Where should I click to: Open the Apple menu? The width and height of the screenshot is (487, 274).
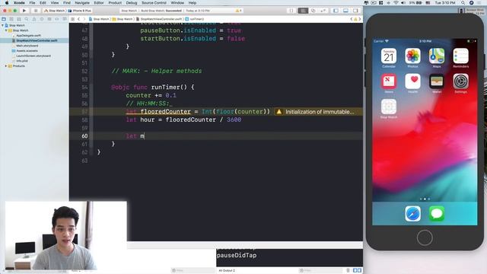click(7, 3)
